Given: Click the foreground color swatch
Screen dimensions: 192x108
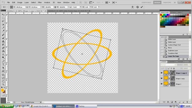Looking at the screenshot, I should pos(2,90).
